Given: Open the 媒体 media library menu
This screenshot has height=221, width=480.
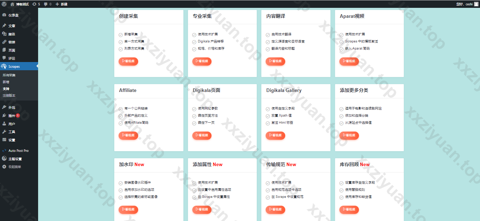Looking at the screenshot, I should (12, 34).
